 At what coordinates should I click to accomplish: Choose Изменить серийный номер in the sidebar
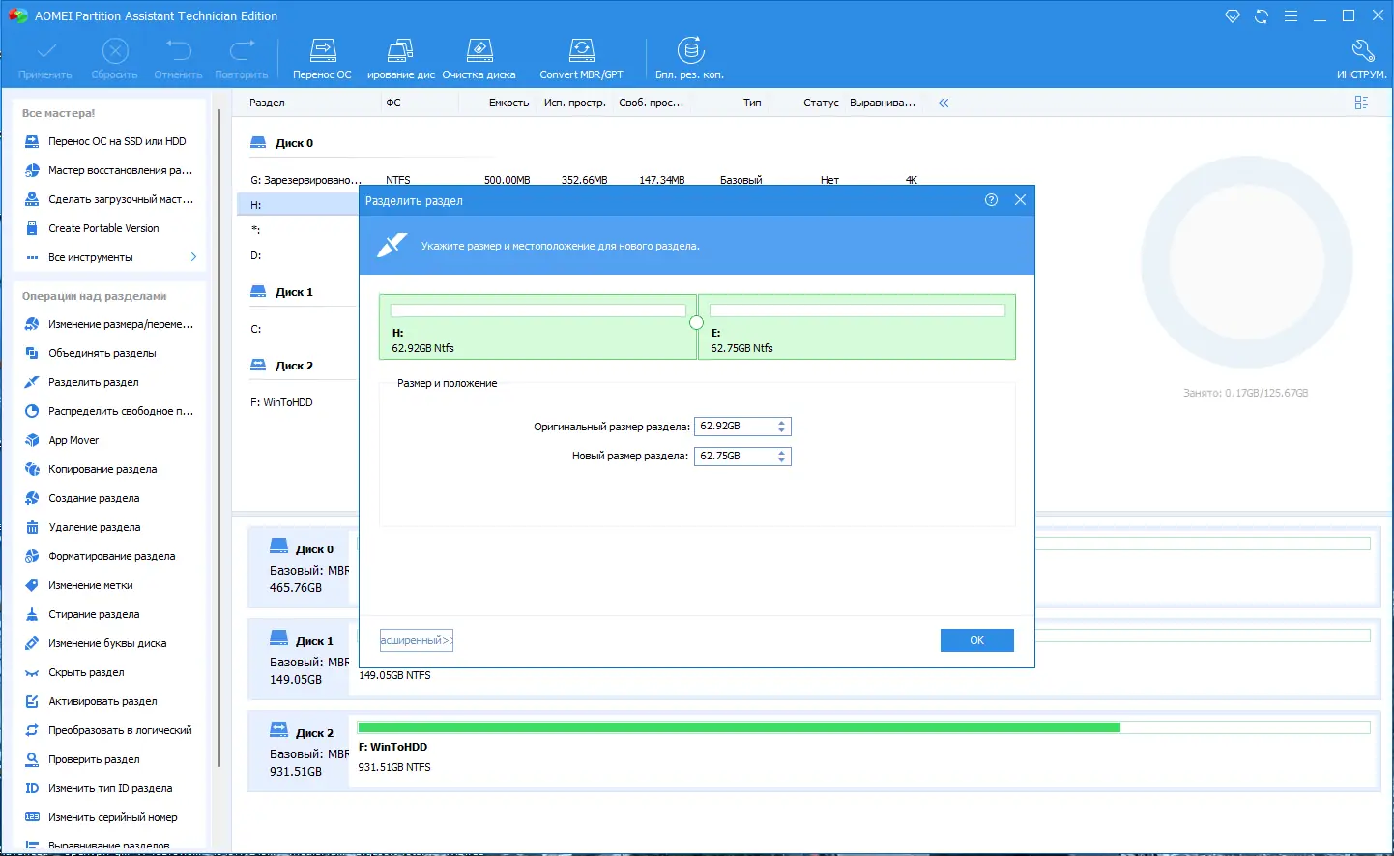111,817
